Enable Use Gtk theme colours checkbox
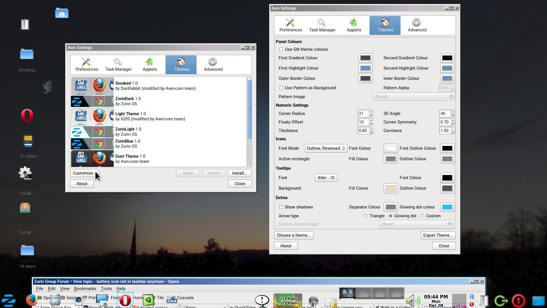Screen dimensions: 547x308 point(281,49)
